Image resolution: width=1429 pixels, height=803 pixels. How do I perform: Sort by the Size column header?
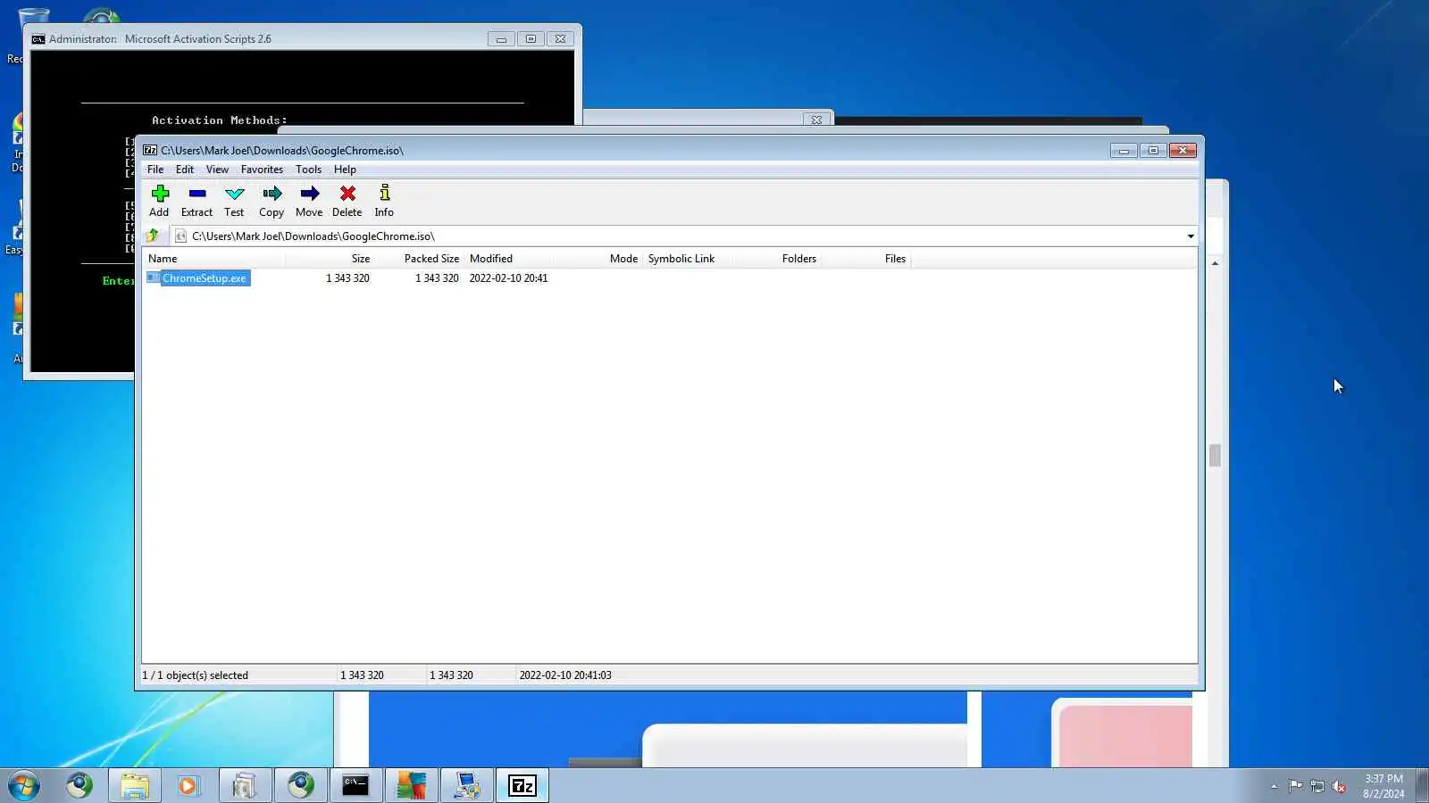pos(330,259)
